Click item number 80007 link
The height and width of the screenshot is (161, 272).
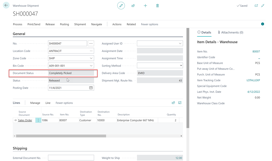pos(256,52)
